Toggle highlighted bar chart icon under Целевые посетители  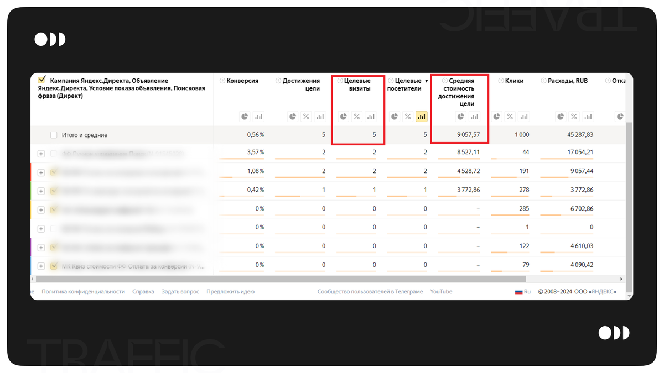(x=422, y=117)
